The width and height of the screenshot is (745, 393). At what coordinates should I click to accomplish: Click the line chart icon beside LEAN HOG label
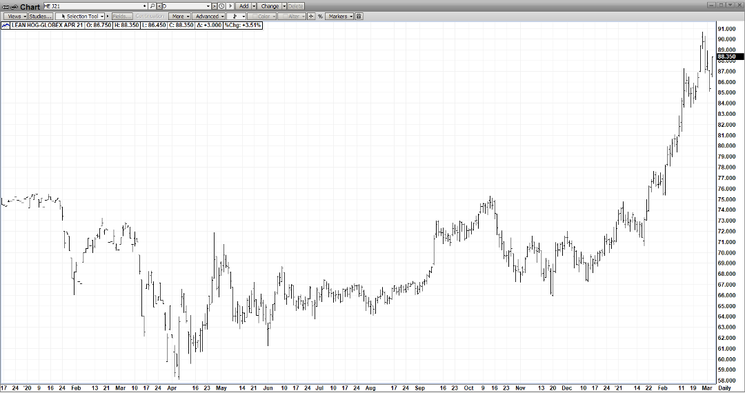[6, 25]
